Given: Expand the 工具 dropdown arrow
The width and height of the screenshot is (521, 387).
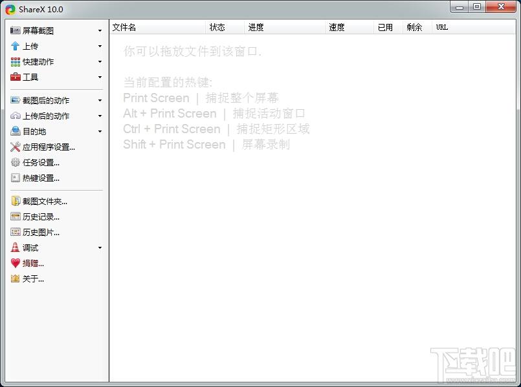Looking at the screenshot, I should click(100, 78).
